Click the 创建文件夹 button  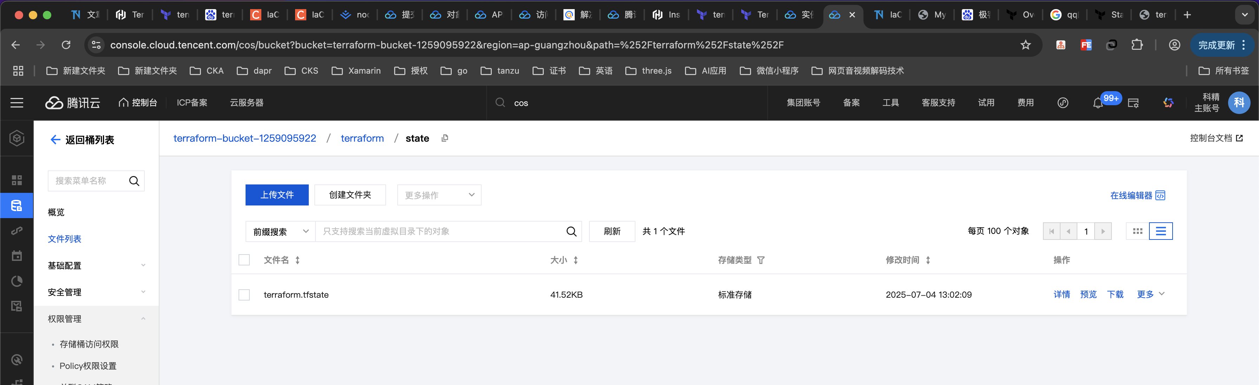[350, 195]
